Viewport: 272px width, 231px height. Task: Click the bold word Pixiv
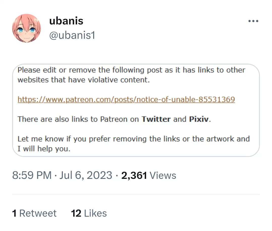[199, 119]
